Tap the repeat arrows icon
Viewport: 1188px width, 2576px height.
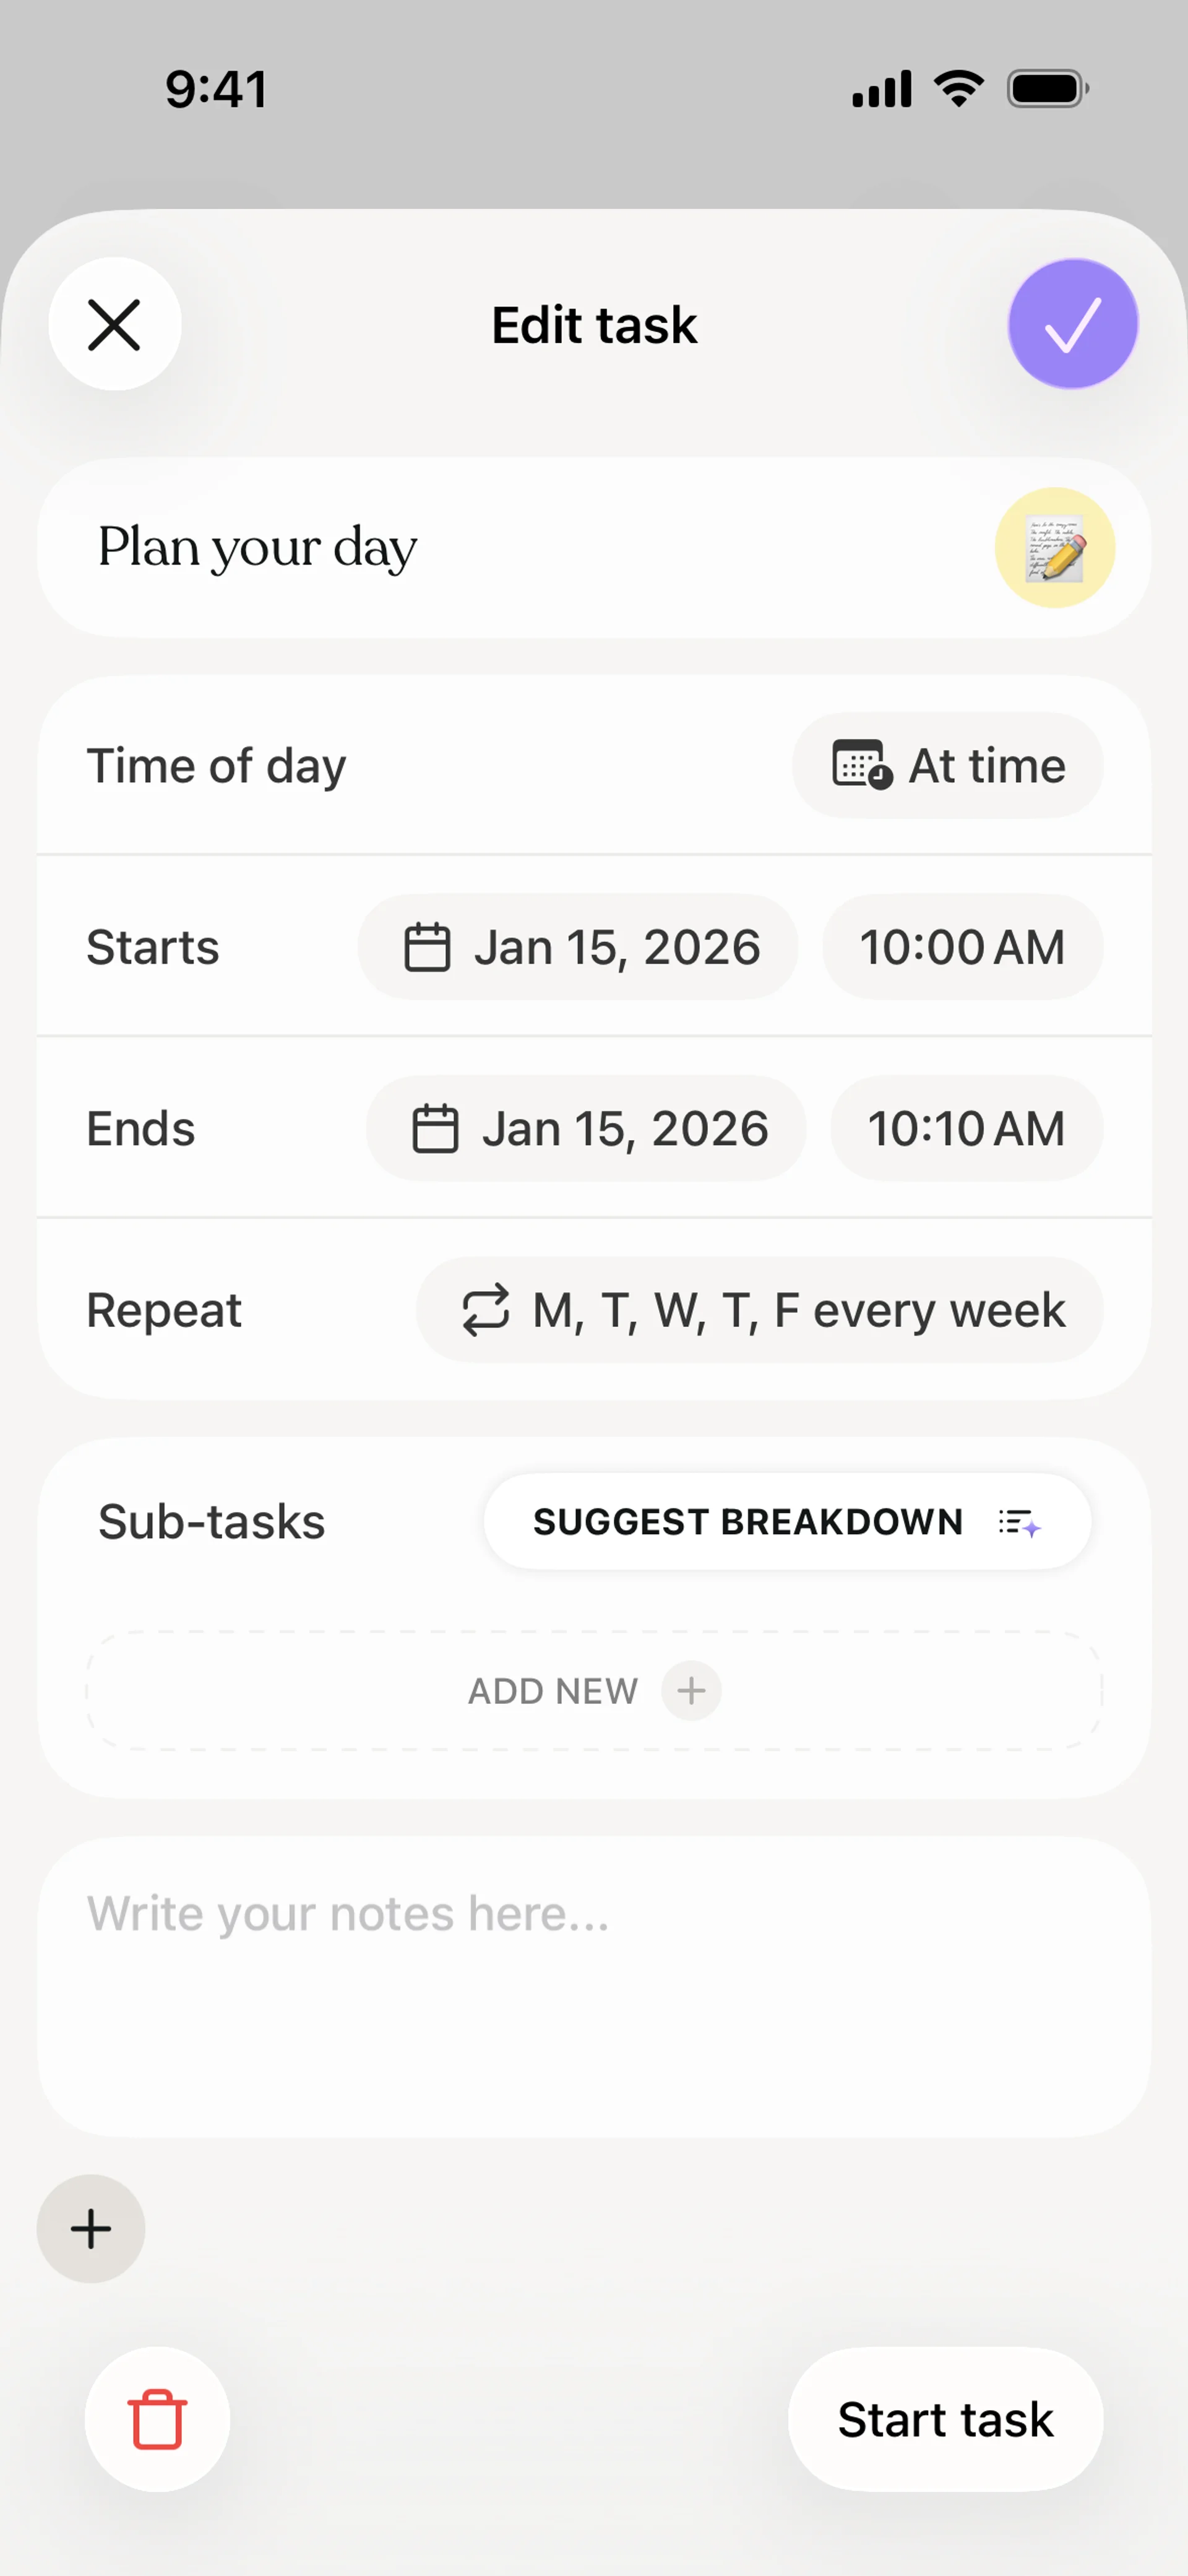486,1310
